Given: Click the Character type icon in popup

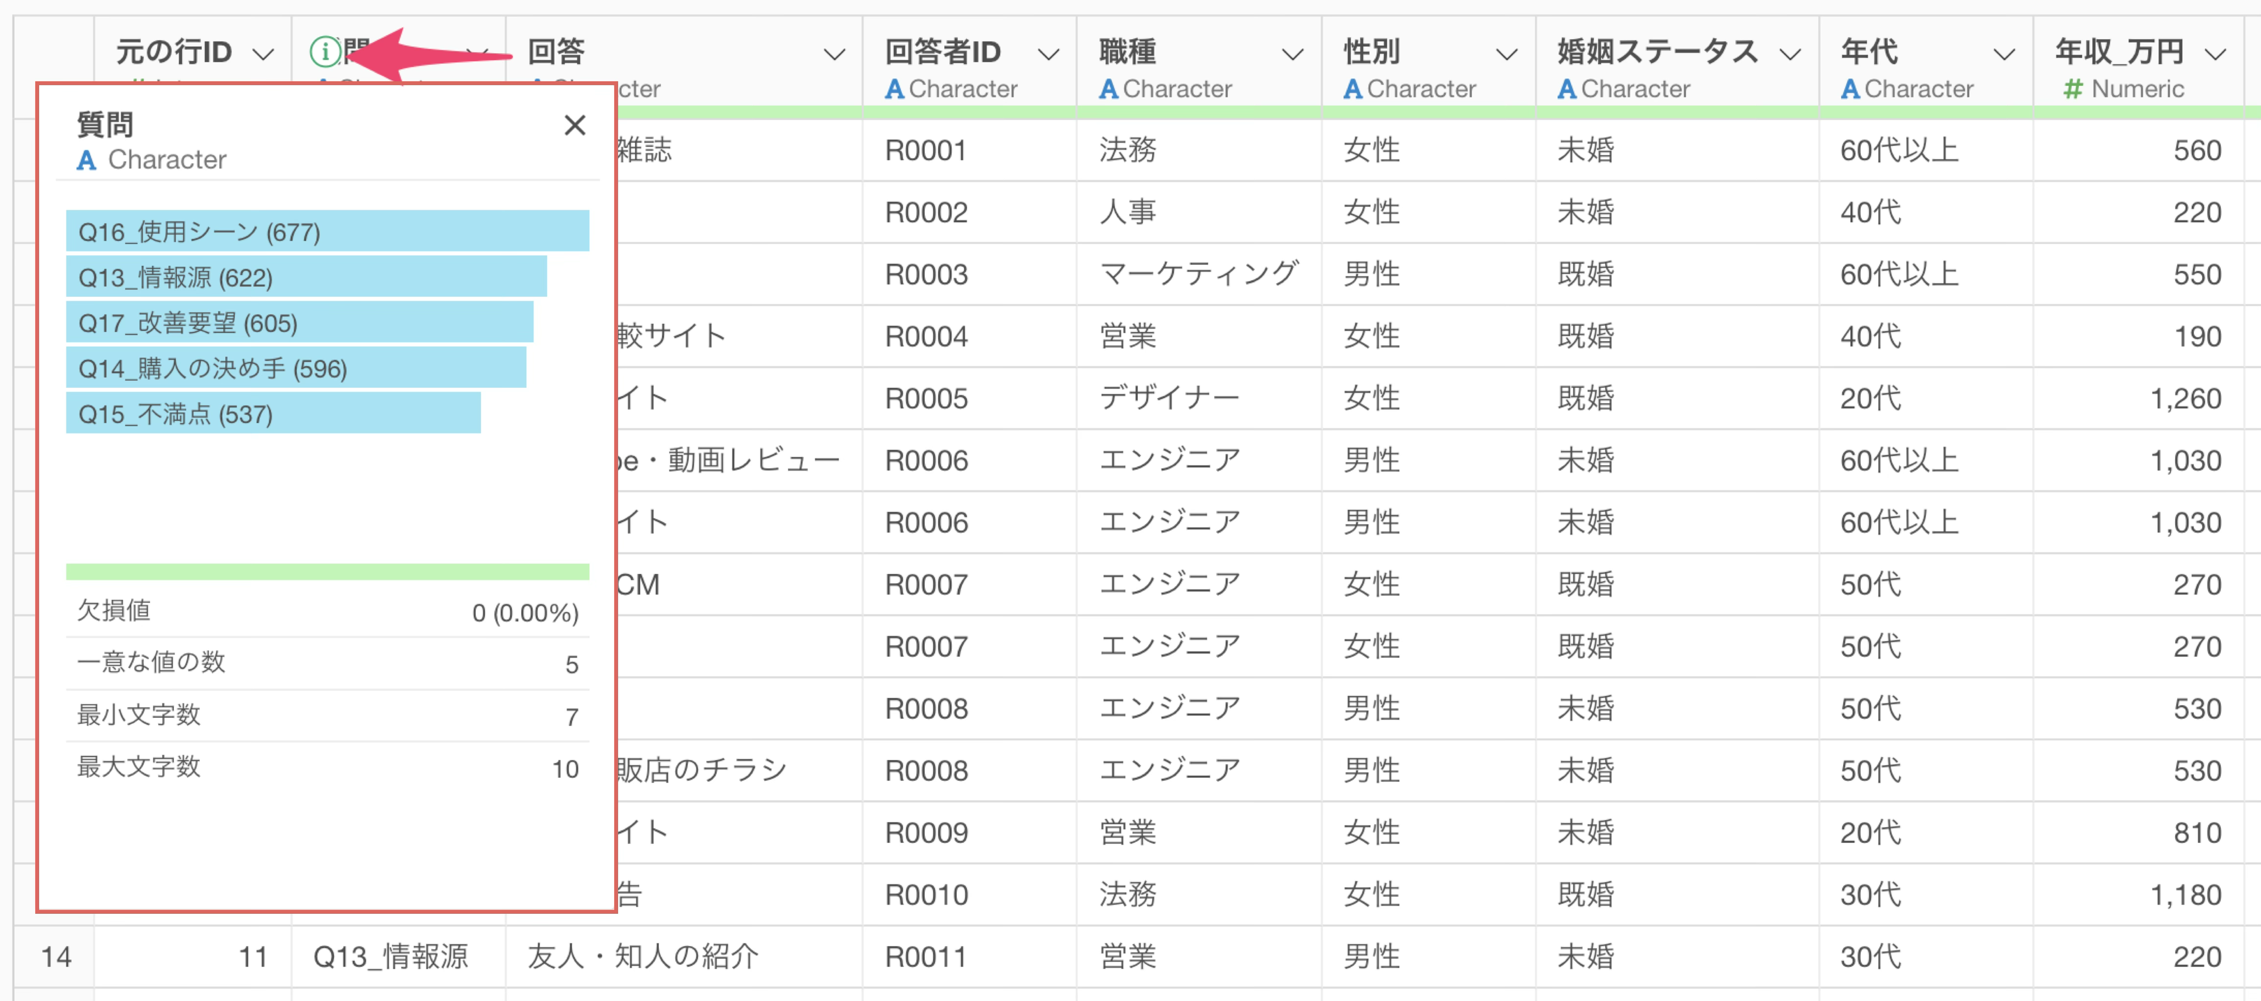Looking at the screenshot, I should [86, 160].
